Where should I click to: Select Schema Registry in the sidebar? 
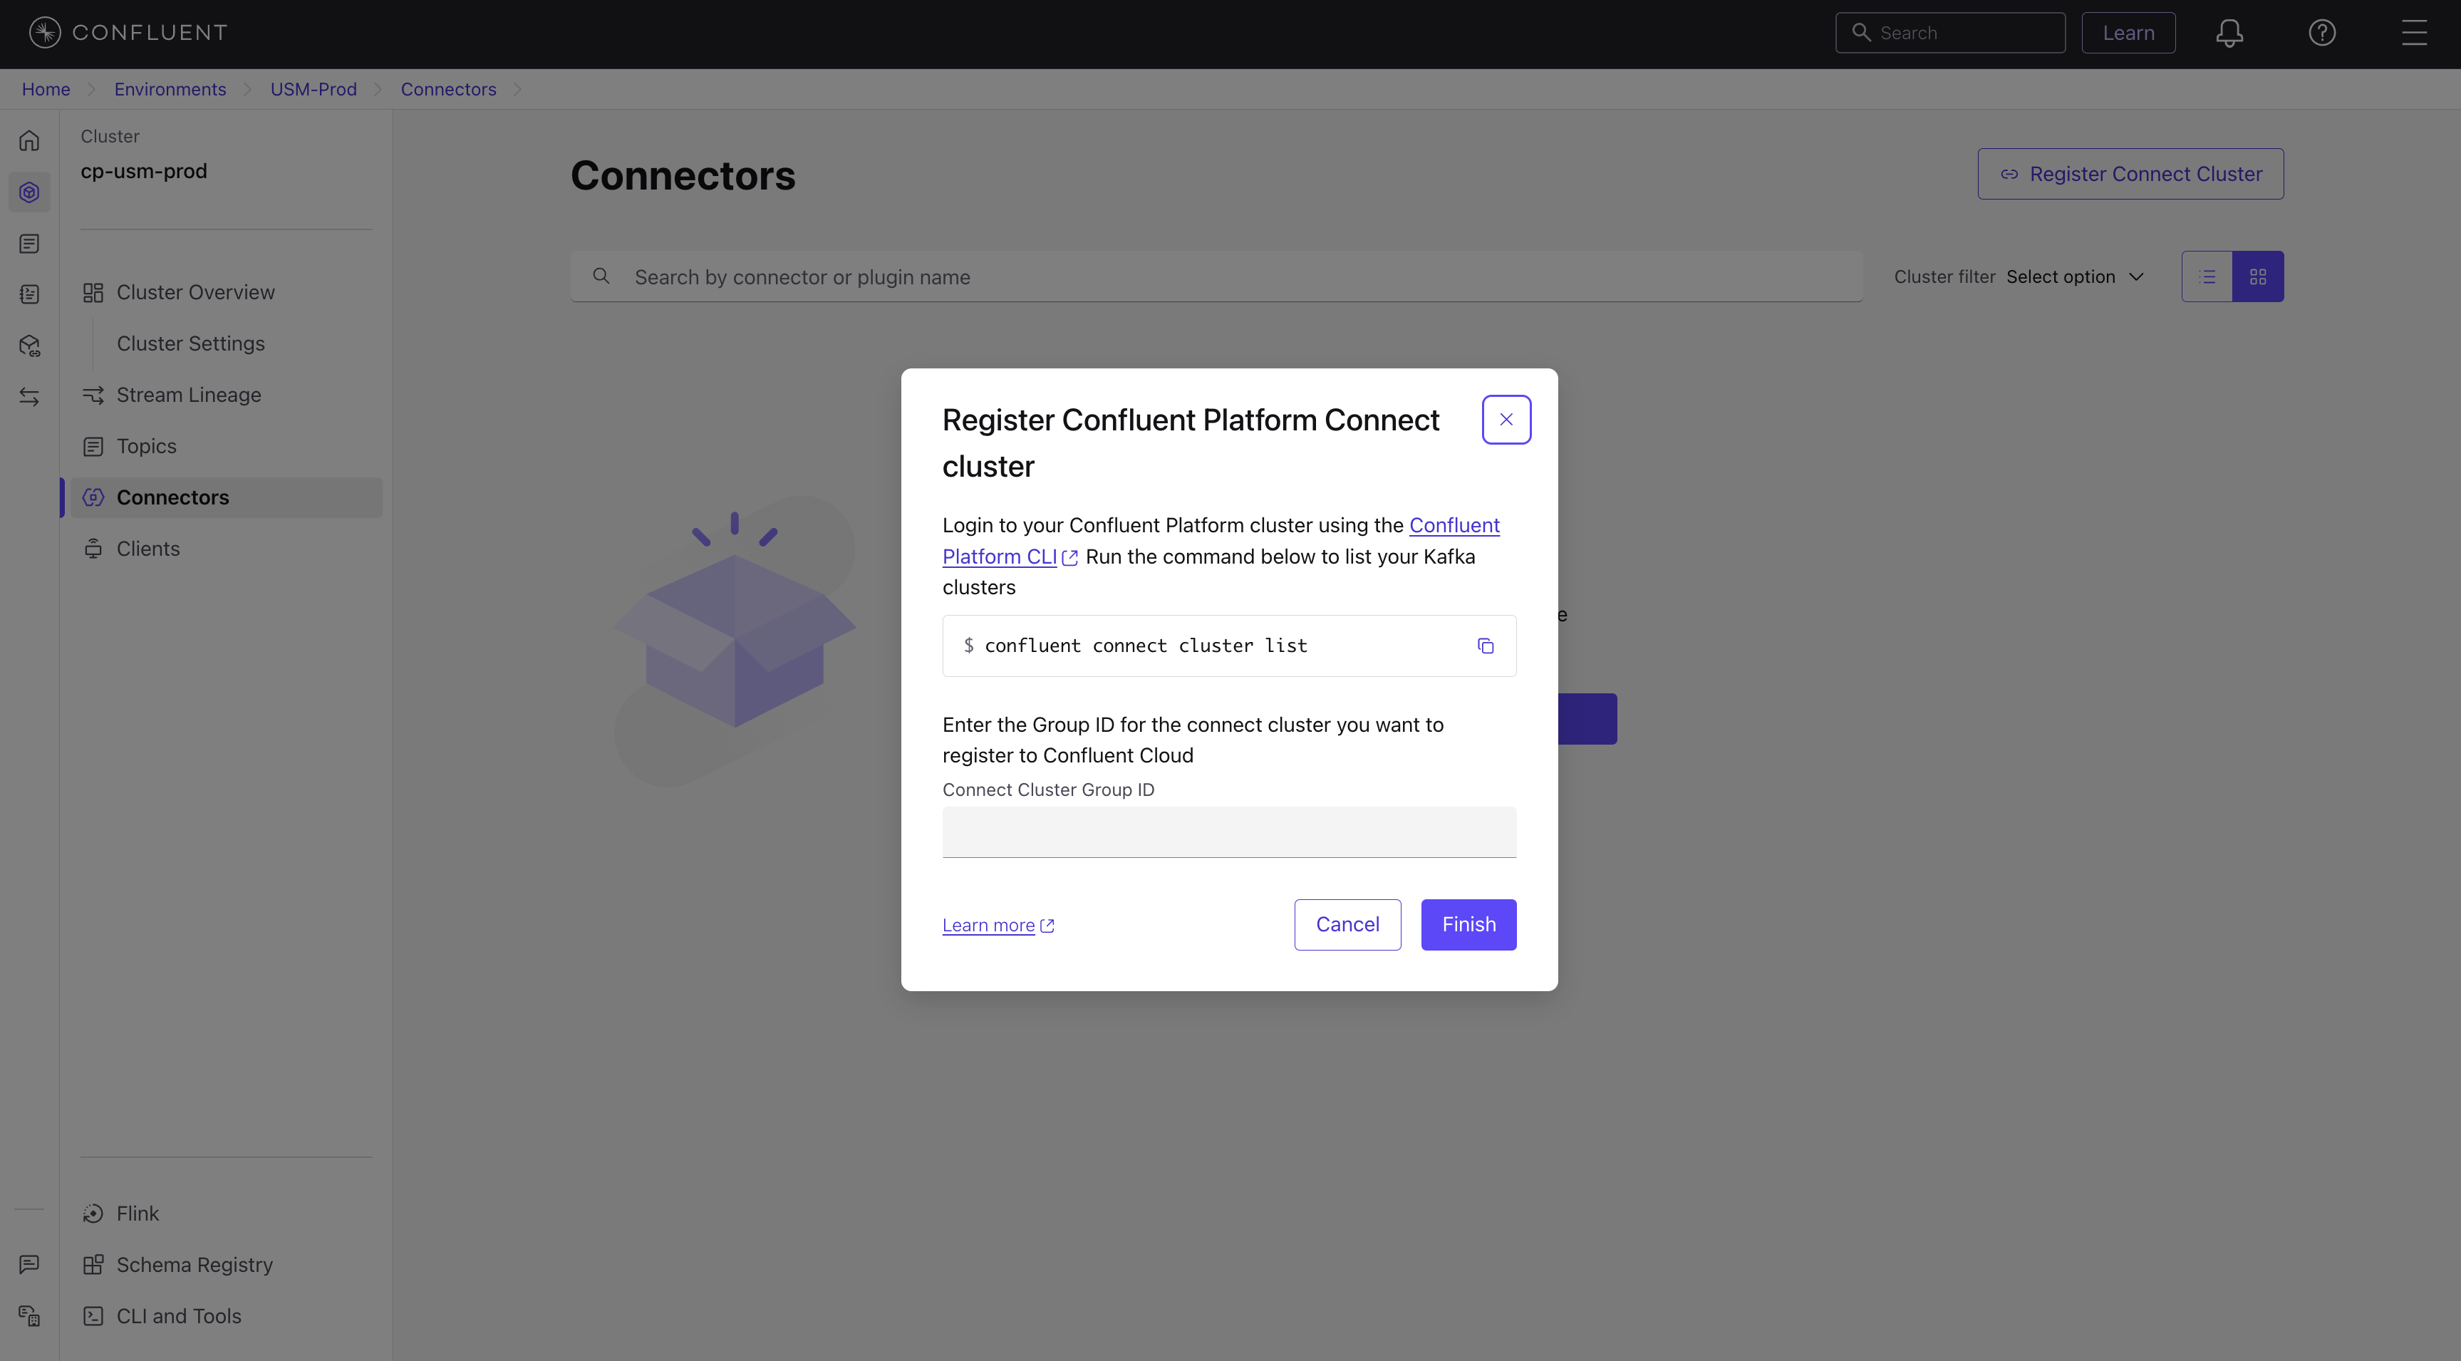pyautogui.click(x=194, y=1265)
